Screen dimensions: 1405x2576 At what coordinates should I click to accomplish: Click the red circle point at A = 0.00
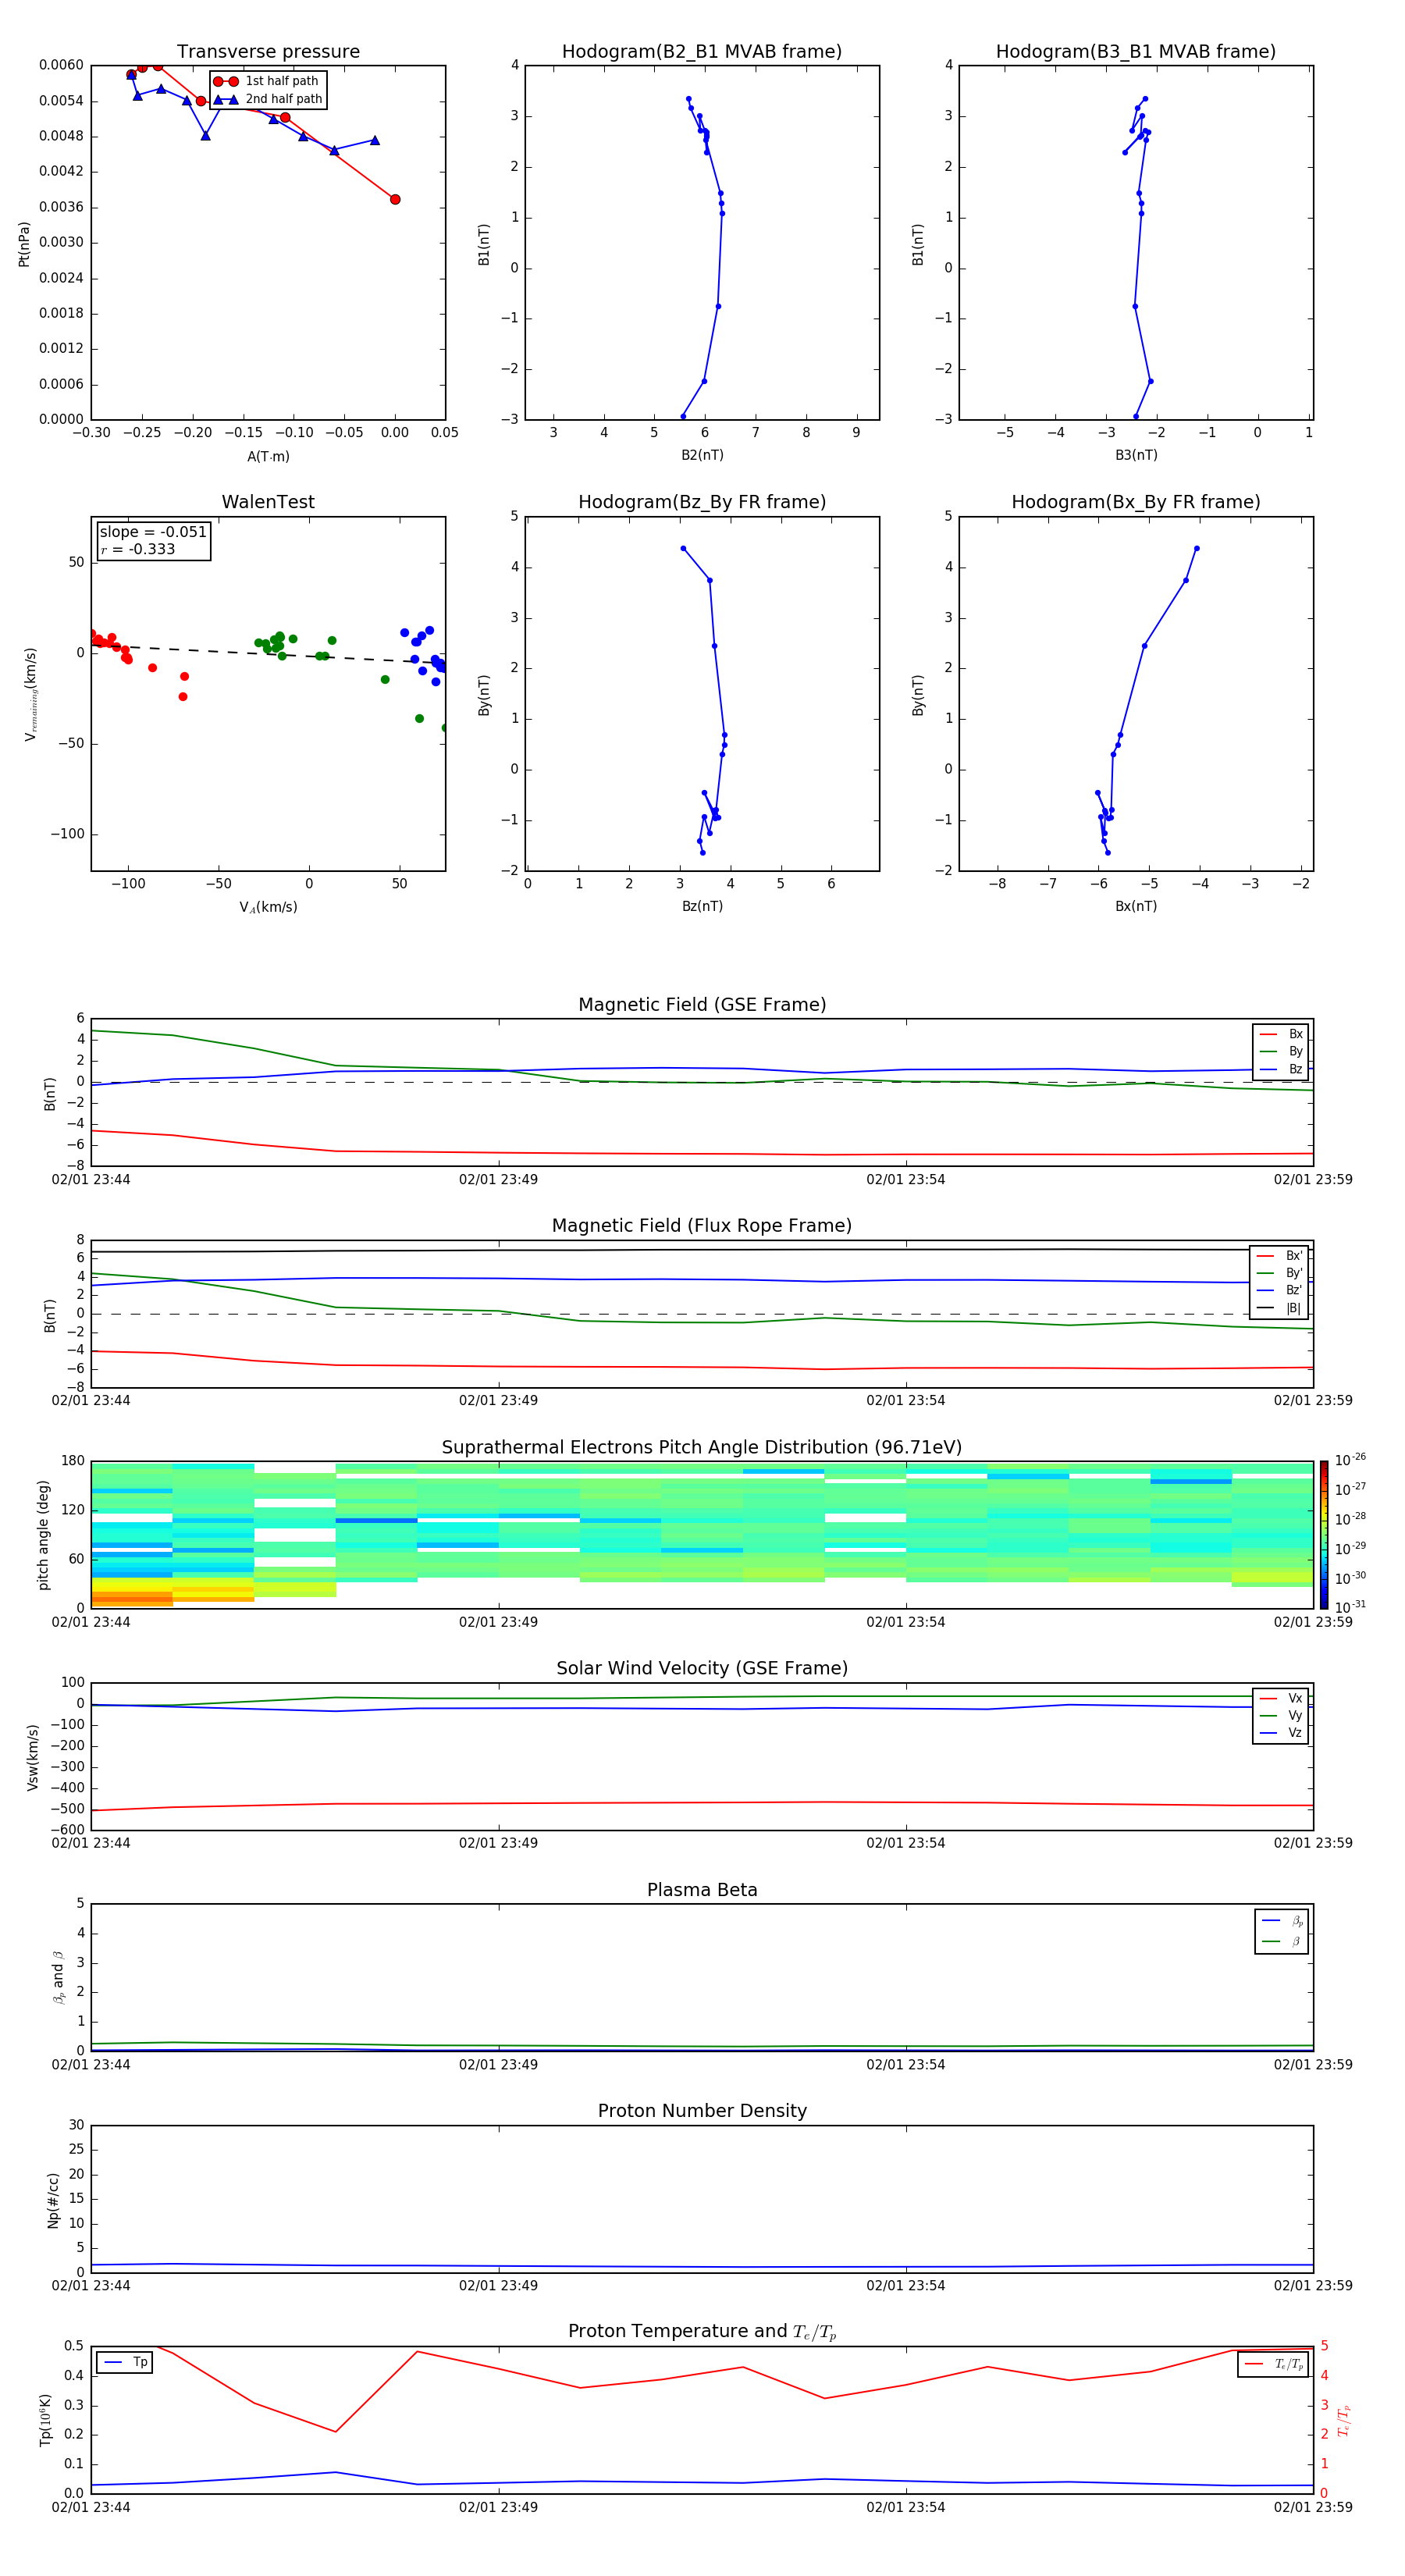tap(395, 199)
